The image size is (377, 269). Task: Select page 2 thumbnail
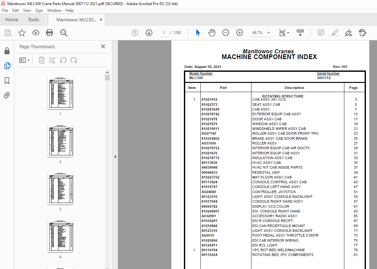click(x=60, y=141)
